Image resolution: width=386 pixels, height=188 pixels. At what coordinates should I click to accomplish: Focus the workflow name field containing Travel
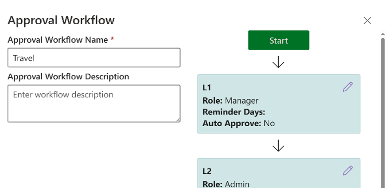coord(94,58)
